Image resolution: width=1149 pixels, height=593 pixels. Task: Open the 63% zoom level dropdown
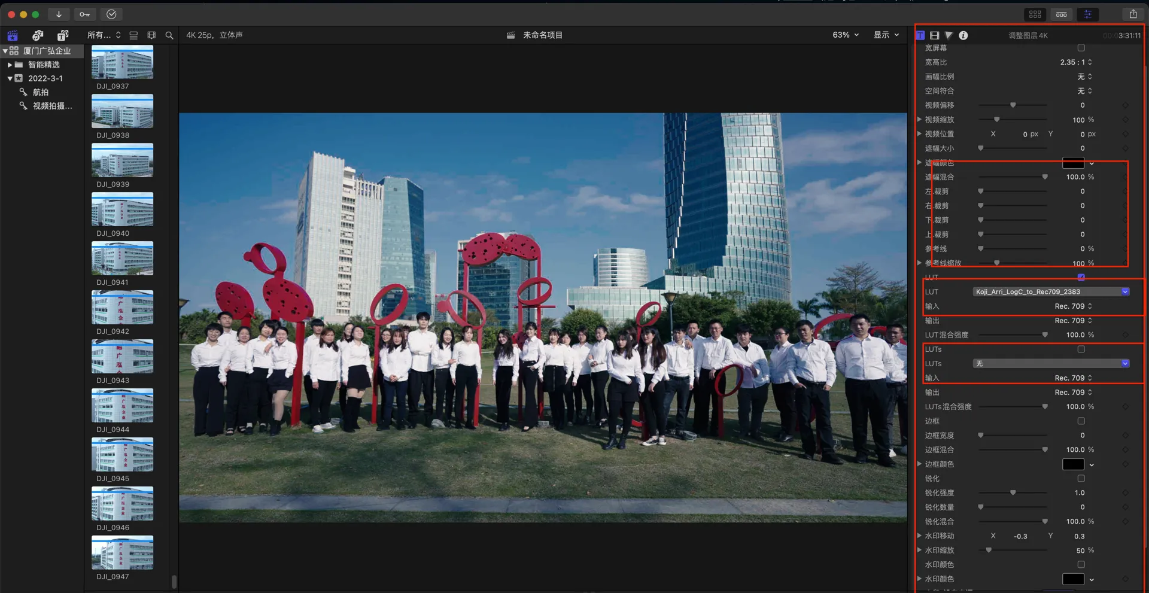[845, 35]
